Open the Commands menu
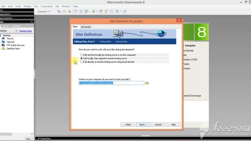Screen dimensions: 251x141 [x=47, y=6]
